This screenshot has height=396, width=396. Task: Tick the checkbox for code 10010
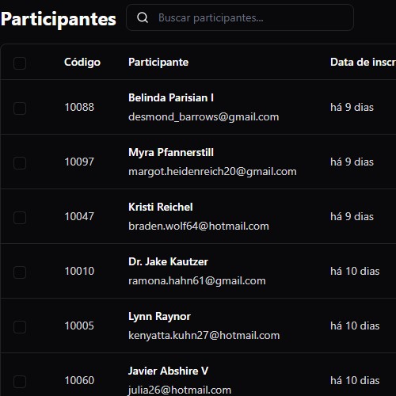tap(20, 272)
